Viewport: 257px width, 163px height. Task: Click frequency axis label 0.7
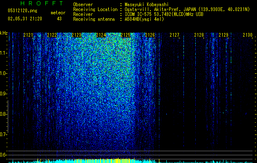[3, 134]
